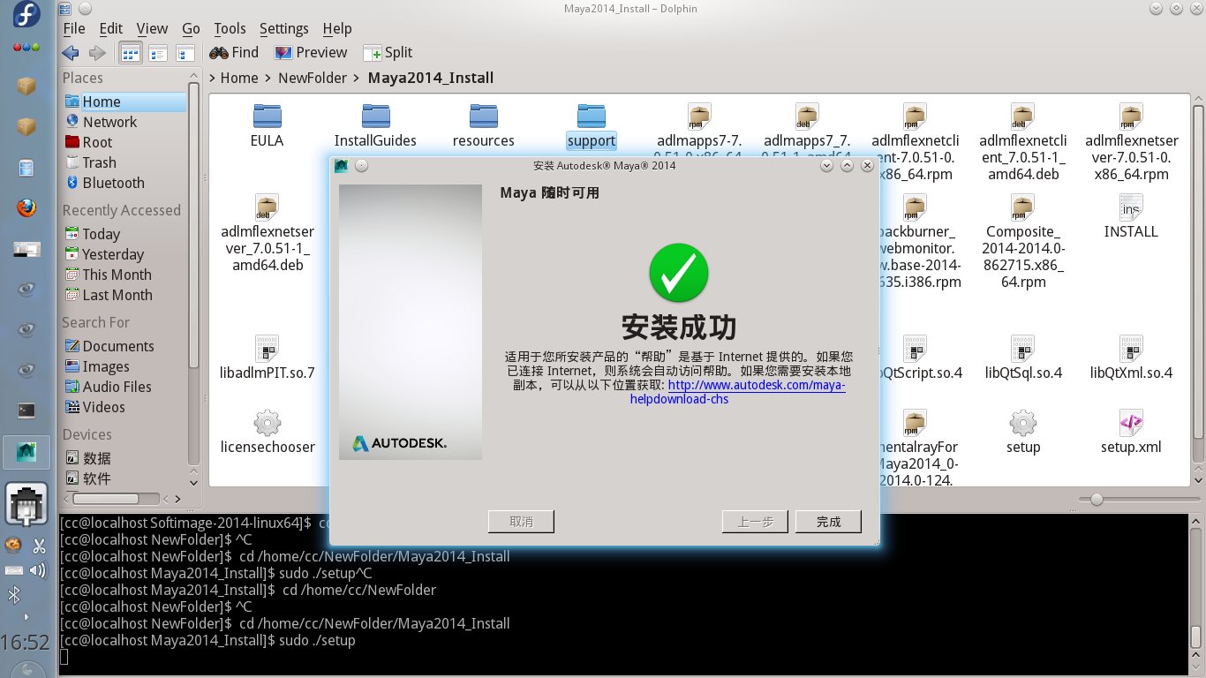Select the highlighted support folder
Viewport: 1206px width, 678px height.
point(592,124)
